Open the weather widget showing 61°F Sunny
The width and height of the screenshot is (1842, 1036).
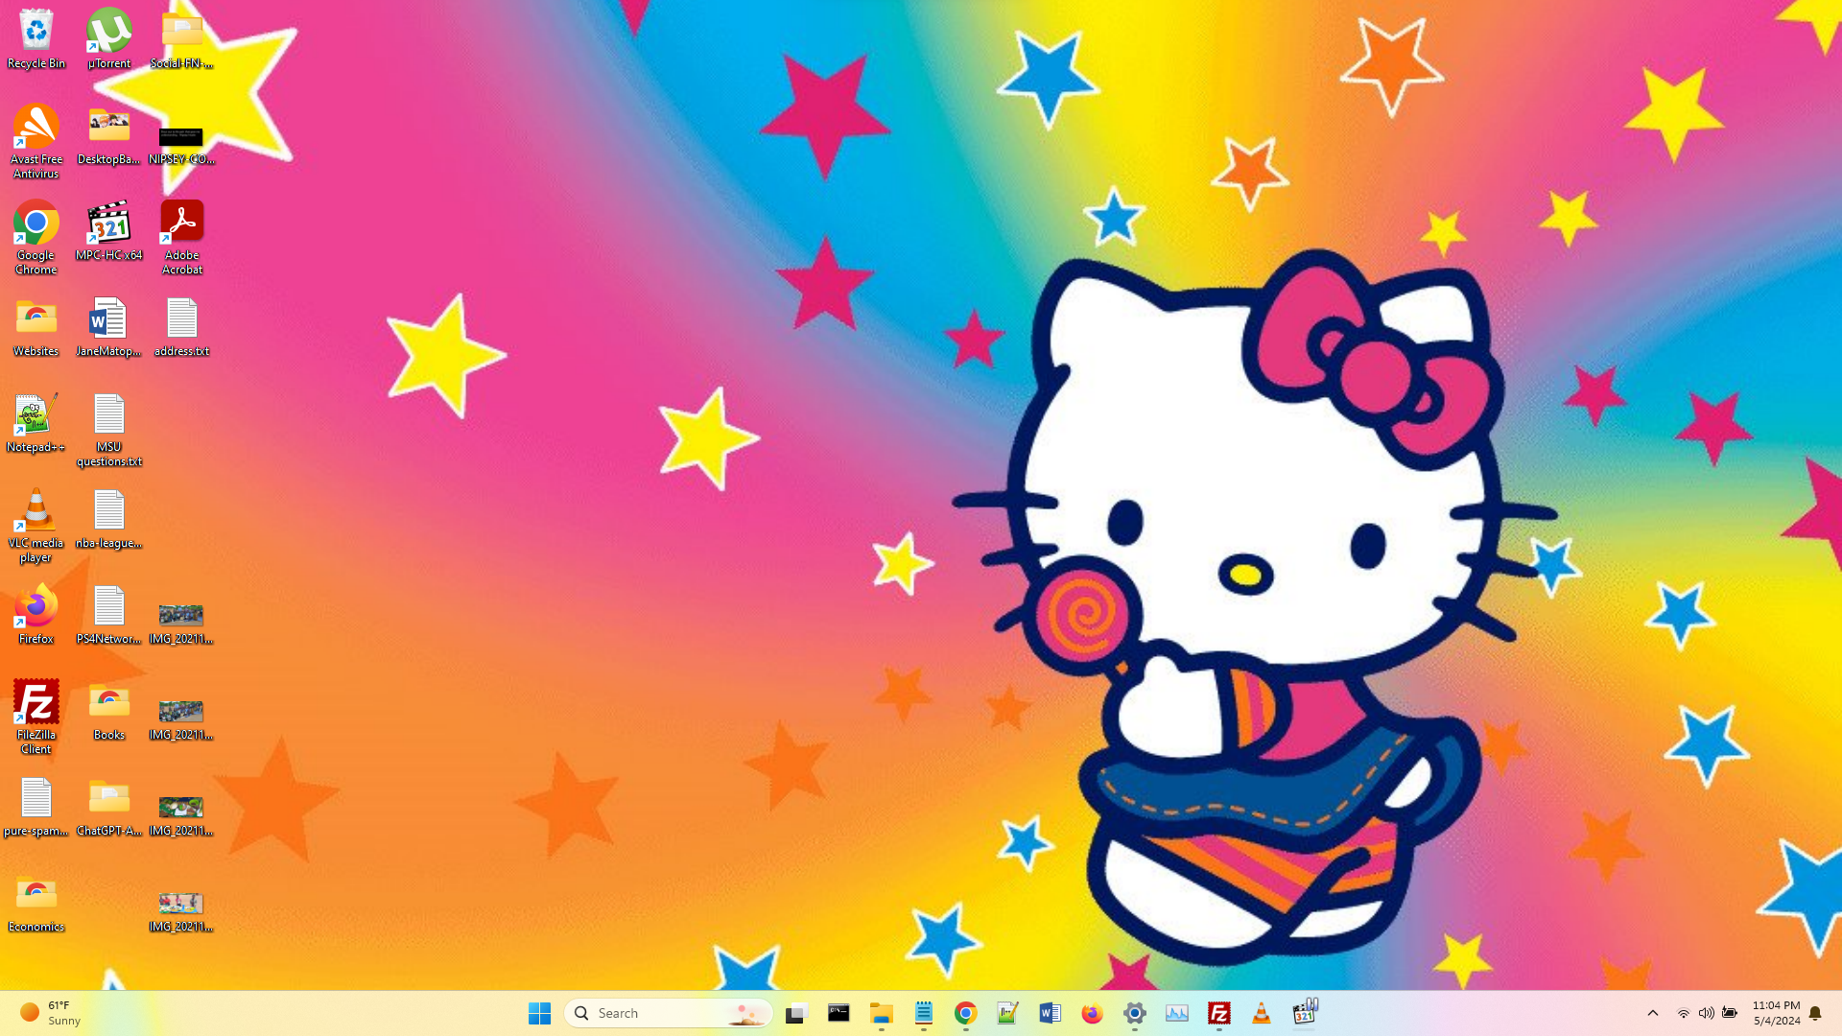[51, 1013]
